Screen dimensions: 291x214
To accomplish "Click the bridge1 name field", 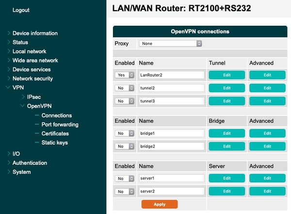I will [172, 133].
